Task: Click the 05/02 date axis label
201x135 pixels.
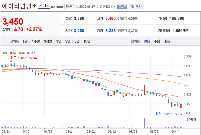Action: (x=91, y=132)
